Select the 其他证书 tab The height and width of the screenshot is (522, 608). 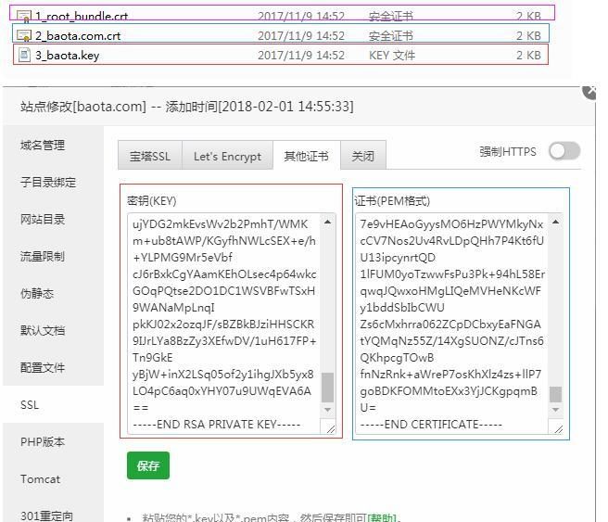tap(307, 156)
